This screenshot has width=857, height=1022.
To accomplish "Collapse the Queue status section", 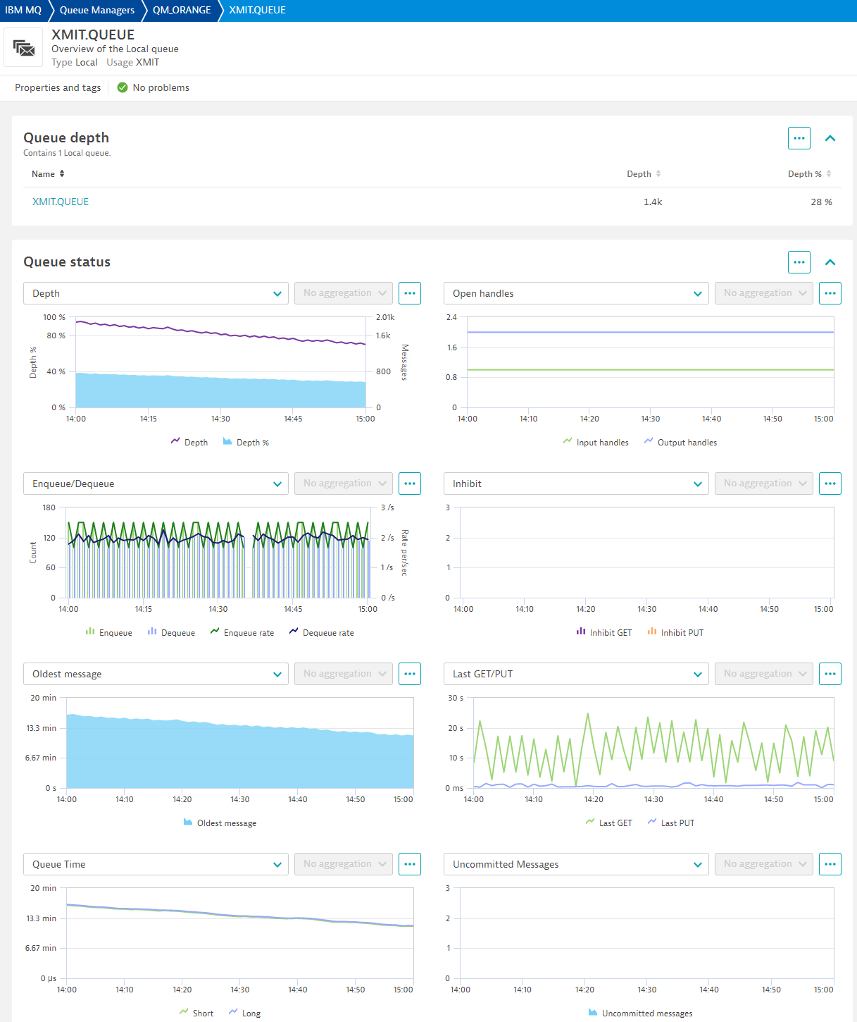I will (830, 262).
